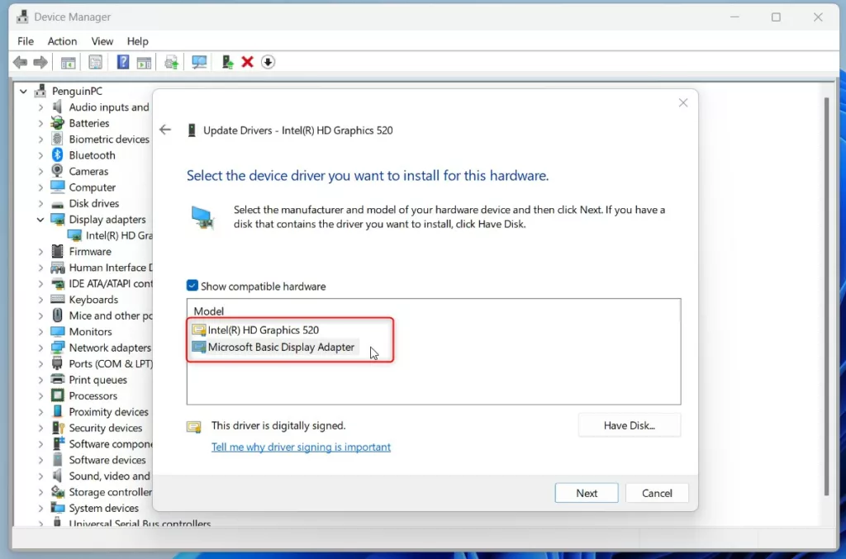The width and height of the screenshot is (846, 559).
Task: Select Ports (COM & LPT) tree item
Action: [x=111, y=364]
